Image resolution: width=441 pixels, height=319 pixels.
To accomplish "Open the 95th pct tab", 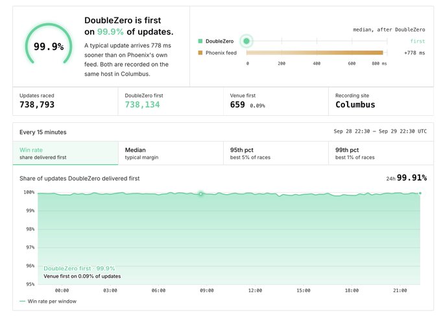I will click(x=276, y=153).
